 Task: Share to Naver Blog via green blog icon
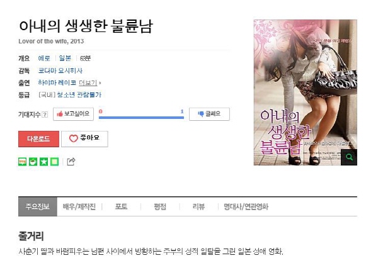tap(23, 162)
